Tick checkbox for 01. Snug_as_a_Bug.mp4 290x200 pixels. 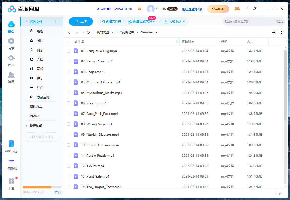68,51
